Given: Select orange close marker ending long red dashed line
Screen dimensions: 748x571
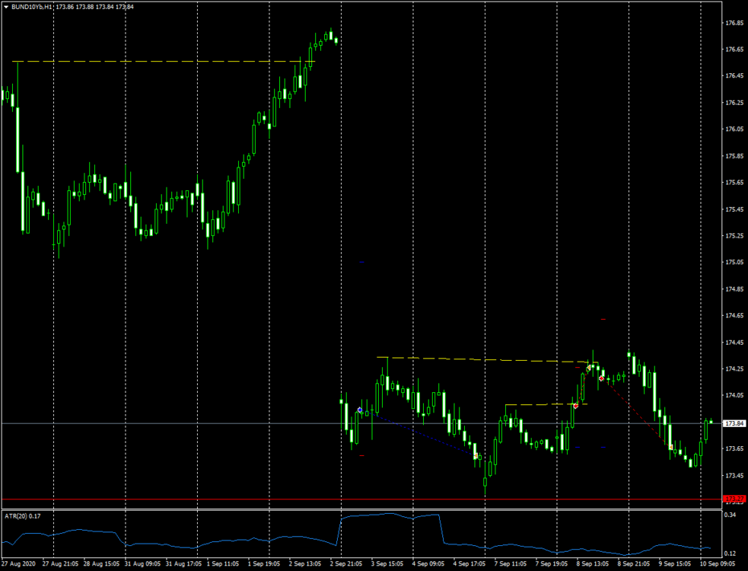Looking at the screenshot, I should click(x=670, y=448).
